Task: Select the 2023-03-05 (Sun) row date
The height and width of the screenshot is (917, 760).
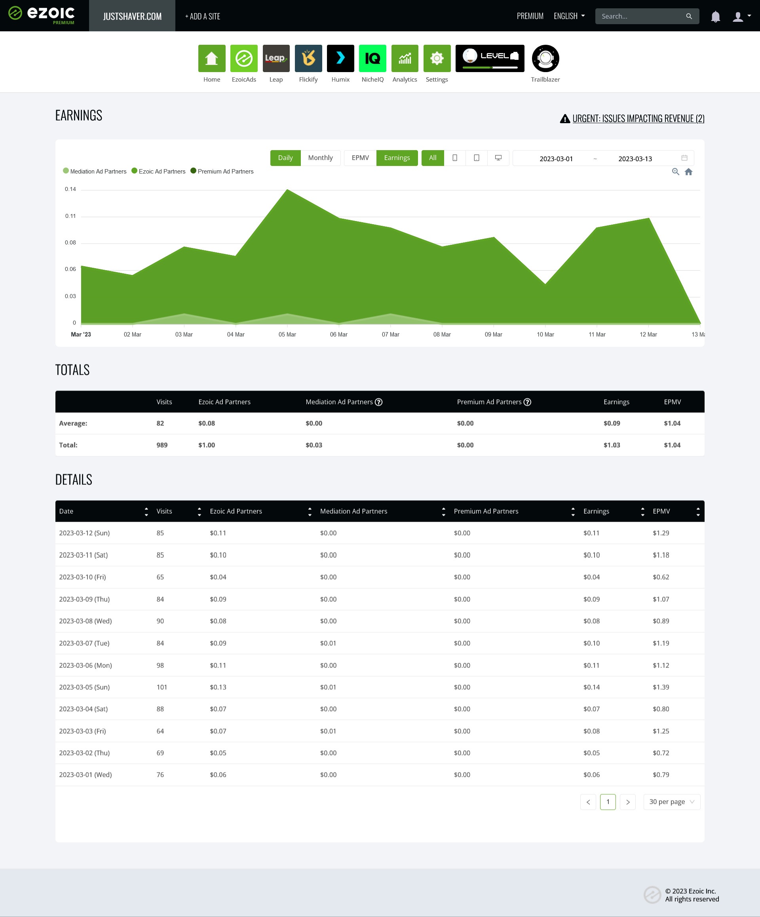Action: click(x=85, y=687)
